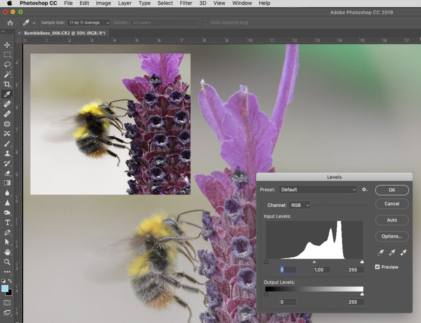
Task: Toggle Quick Mask mode icon
Action: pyautogui.click(x=7, y=303)
